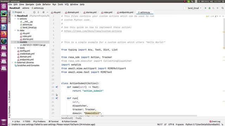
Task: Open PyCharm icon in Ubuntu dock
Action: click(x=4, y=13)
